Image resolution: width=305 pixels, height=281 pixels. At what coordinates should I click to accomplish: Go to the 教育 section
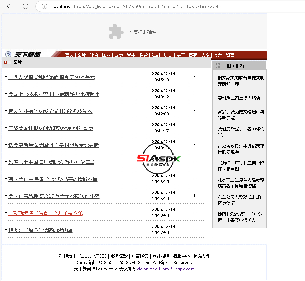[x=143, y=55]
